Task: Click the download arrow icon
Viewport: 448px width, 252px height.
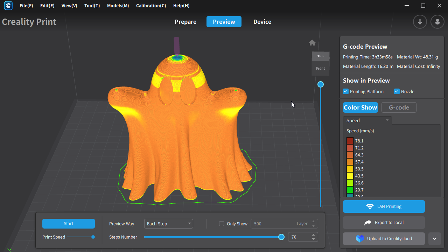Action: pyautogui.click(x=420, y=22)
